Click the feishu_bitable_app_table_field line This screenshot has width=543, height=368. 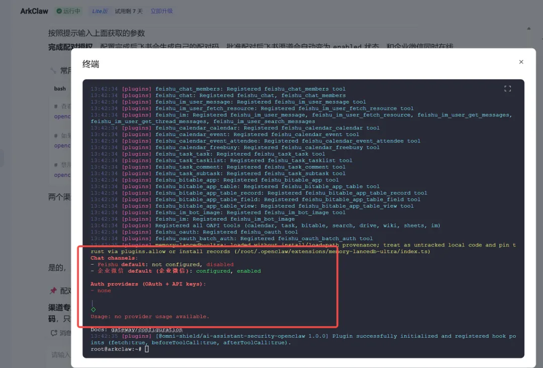pos(255,199)
